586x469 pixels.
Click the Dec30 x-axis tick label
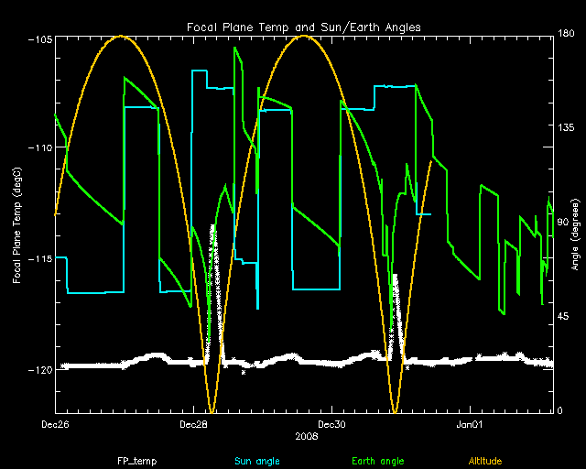[331, 425]
